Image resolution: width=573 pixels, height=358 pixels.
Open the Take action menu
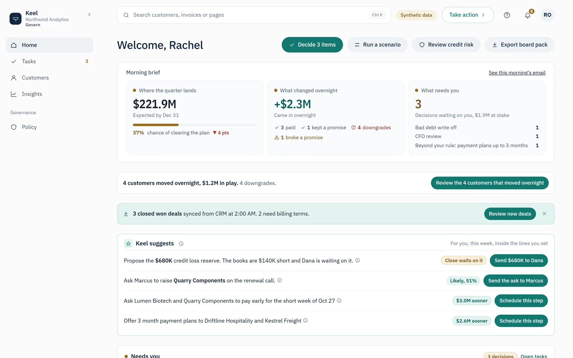[x=468, y=15]
